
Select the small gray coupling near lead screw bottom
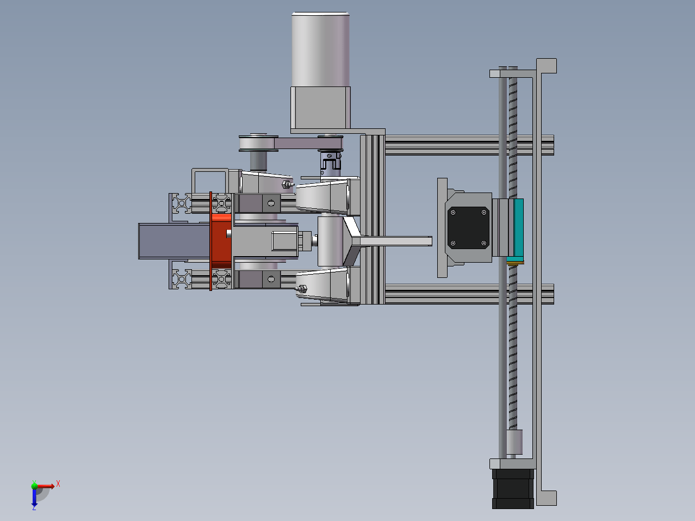(x=514, y=442)
